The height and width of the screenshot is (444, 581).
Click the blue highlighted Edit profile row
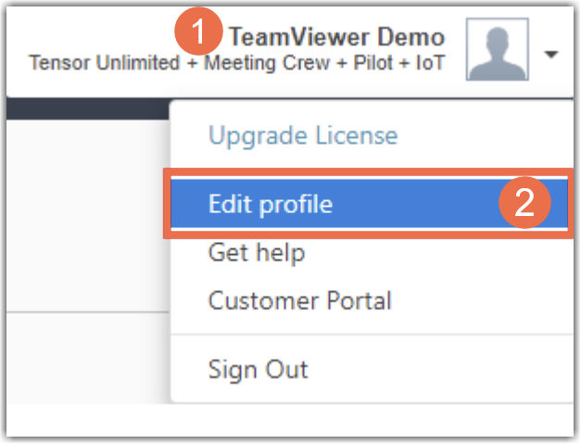pos(352,204)
